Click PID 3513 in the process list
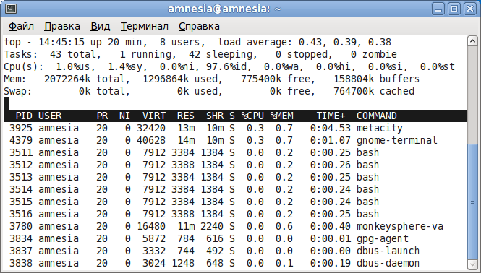 (21, 177)
